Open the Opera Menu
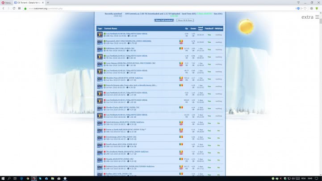The width and height of the screenshot is (322, 181). (6, 2)
